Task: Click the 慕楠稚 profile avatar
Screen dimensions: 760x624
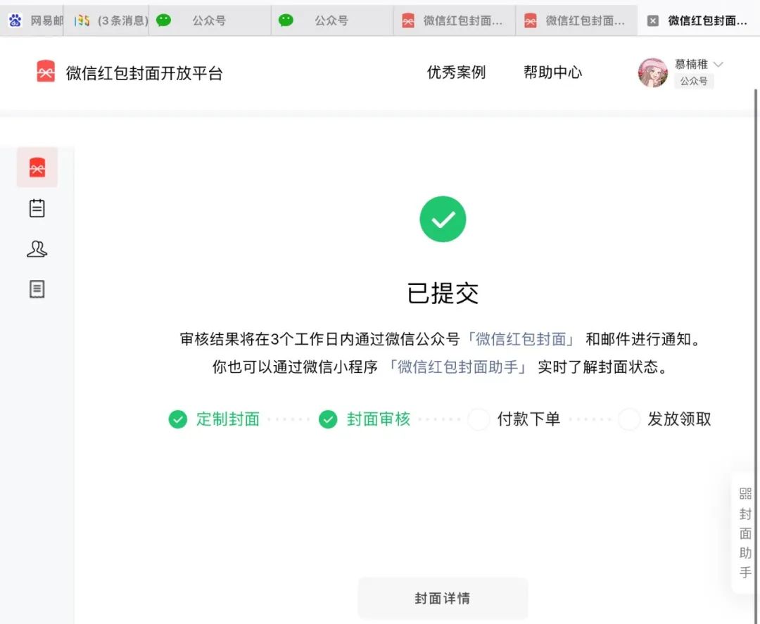Action: click(x=652, y=72)
